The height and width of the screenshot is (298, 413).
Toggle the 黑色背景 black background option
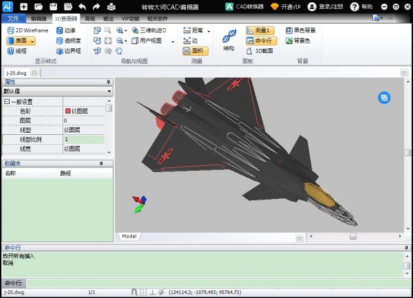click(300, 31)
